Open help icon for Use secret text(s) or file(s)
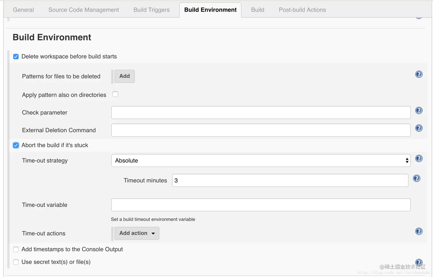Image resolution: width=433 pixels, height=277 pixels. (x=419, y=262)
